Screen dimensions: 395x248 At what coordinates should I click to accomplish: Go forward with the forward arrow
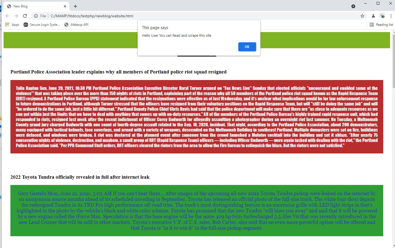[16, 16]
